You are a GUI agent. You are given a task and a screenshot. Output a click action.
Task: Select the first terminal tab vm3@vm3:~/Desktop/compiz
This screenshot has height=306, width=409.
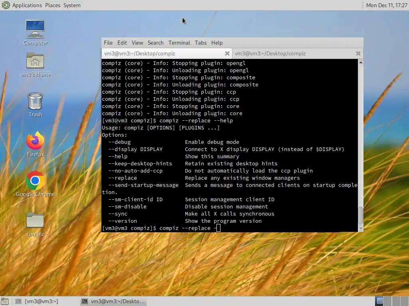pyautogui.click(x=167, y=54)
